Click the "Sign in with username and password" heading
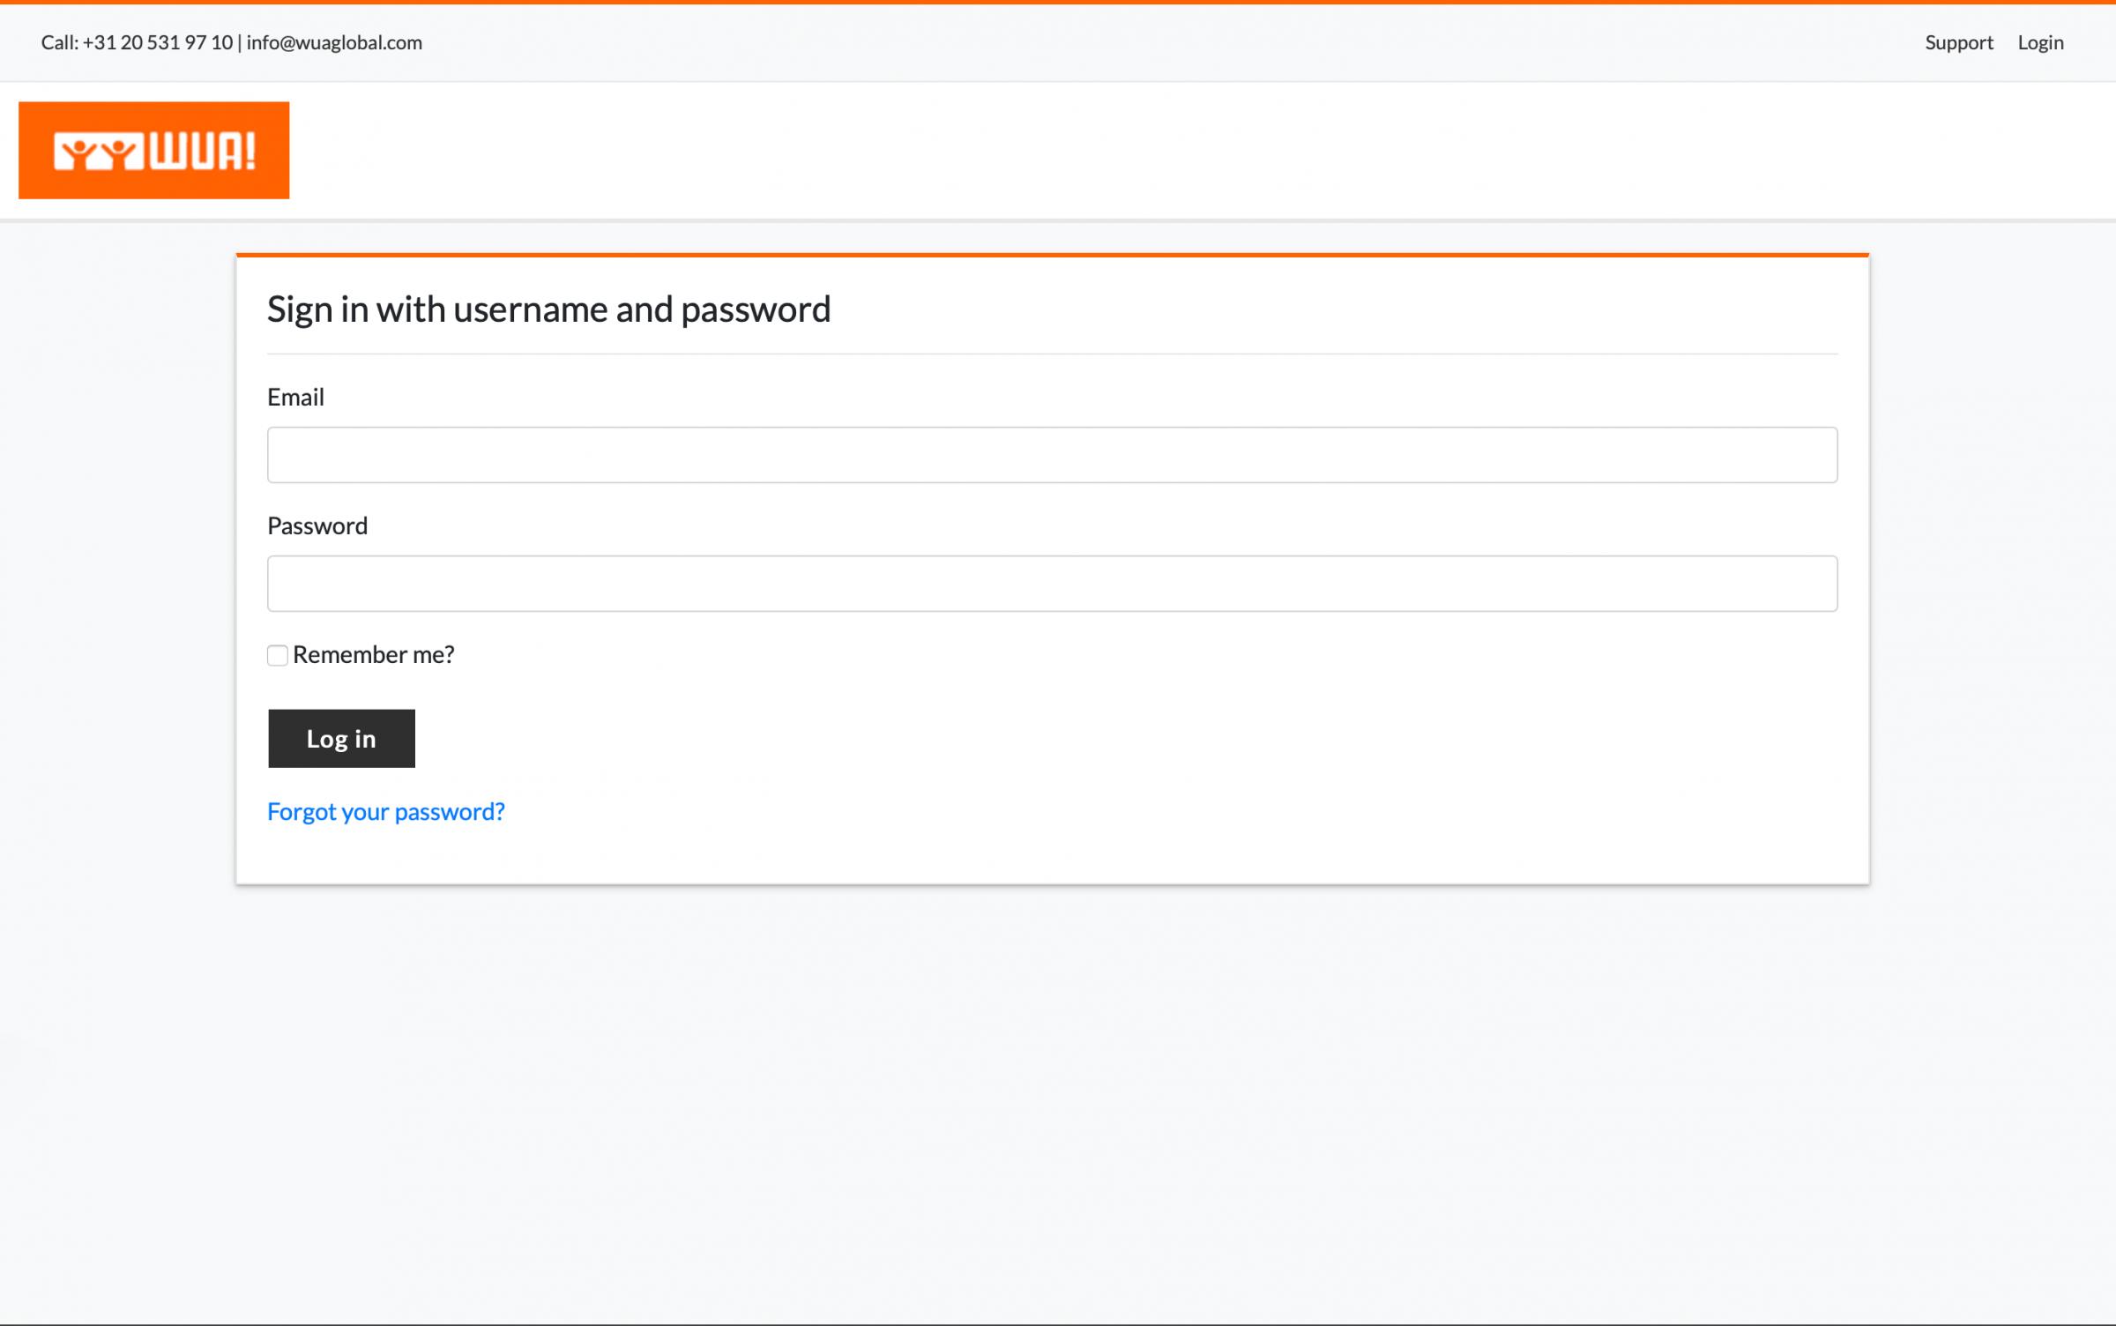2116x1326 pixels. (548, 309)
